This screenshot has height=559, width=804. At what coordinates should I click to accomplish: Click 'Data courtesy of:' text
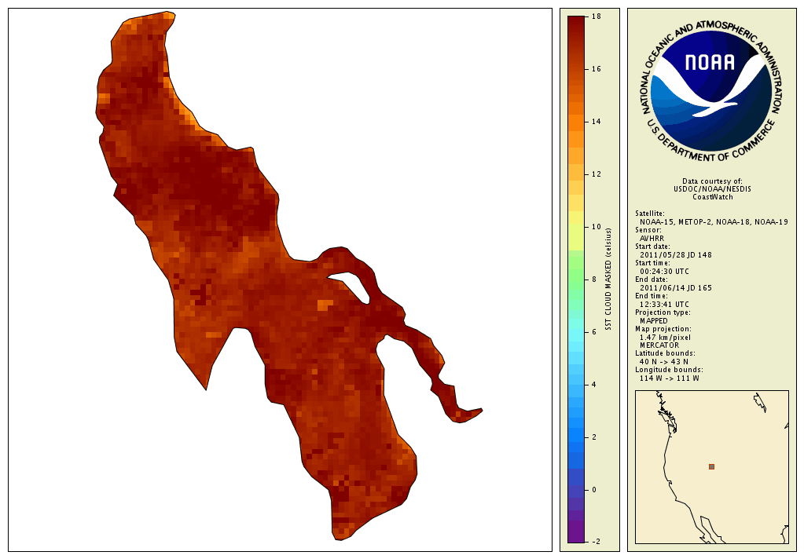coord(712,181)
